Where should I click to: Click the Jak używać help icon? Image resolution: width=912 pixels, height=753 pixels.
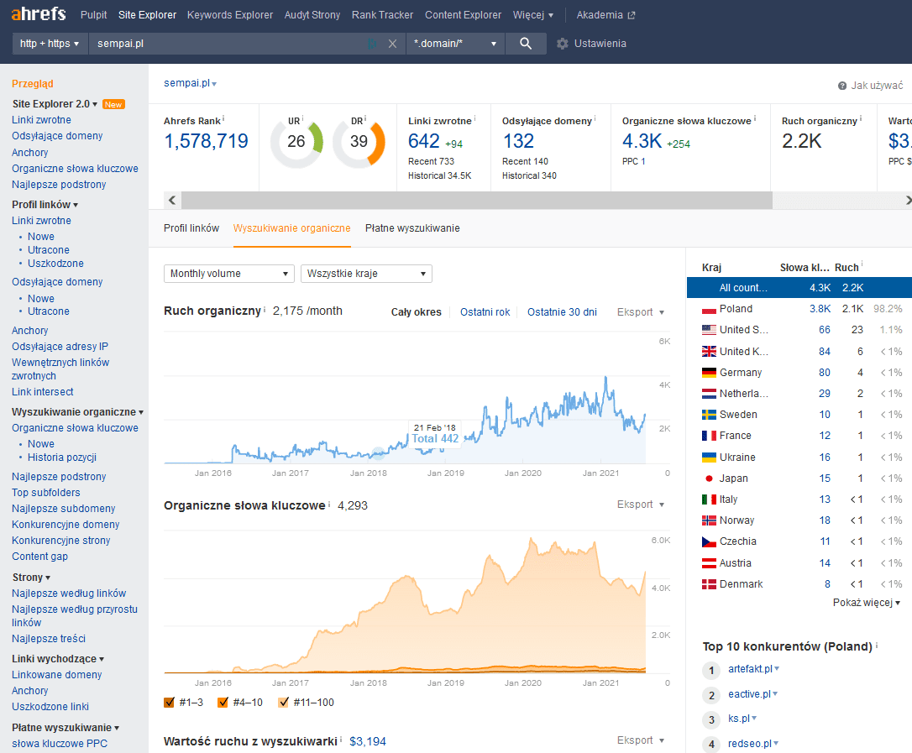pos(842,86)
